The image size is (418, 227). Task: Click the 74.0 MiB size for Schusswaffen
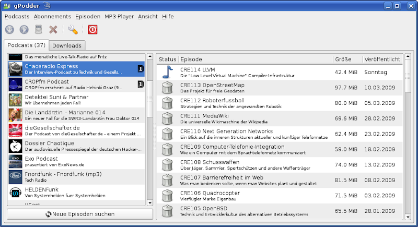pyautogui.click(x=346, y=165)
